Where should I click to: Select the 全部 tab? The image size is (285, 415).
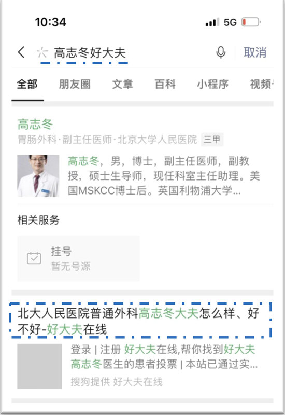point(27,84)
